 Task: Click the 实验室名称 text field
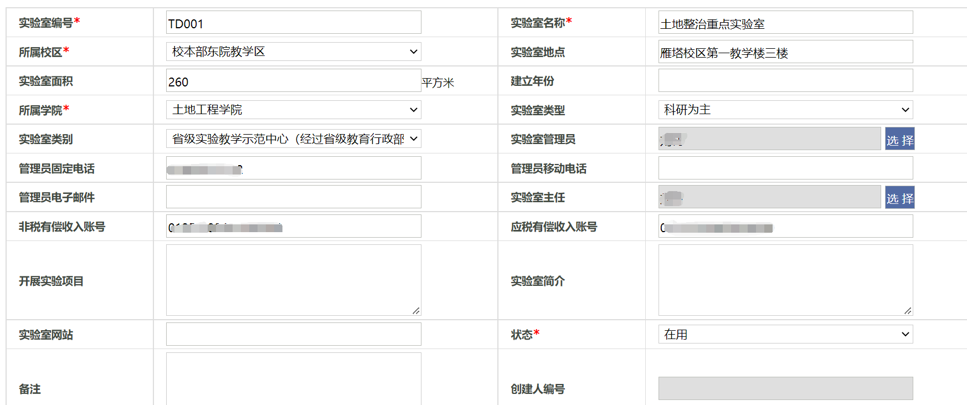point(785,23)
